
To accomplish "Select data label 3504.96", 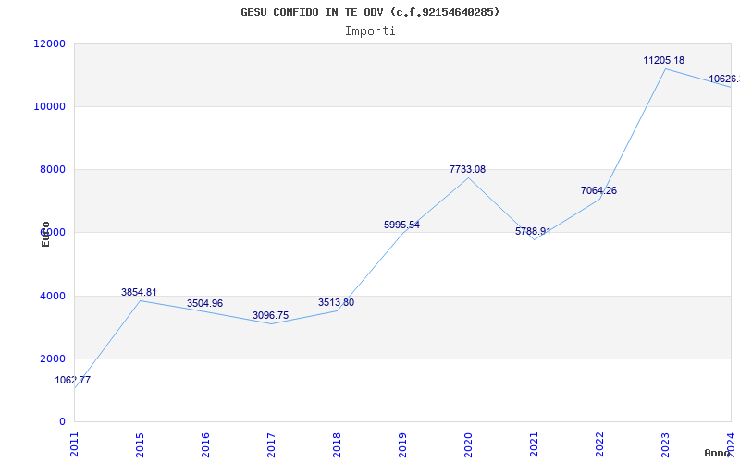I will point(204,304).
